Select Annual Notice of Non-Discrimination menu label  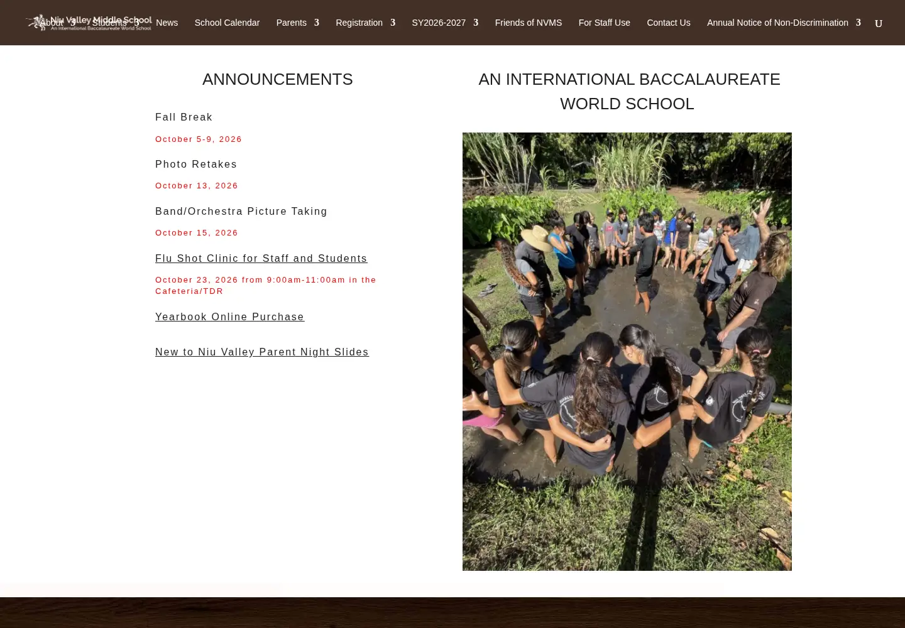coord(777,23)
